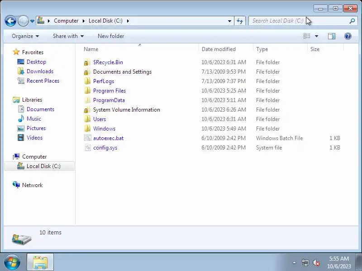The width and height of the screenshot is (362, 271).
Task: Refresh the folder view
Action: click(240, 21)
